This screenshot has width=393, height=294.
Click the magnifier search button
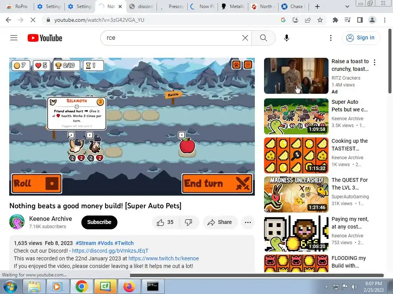click(263, 38)
